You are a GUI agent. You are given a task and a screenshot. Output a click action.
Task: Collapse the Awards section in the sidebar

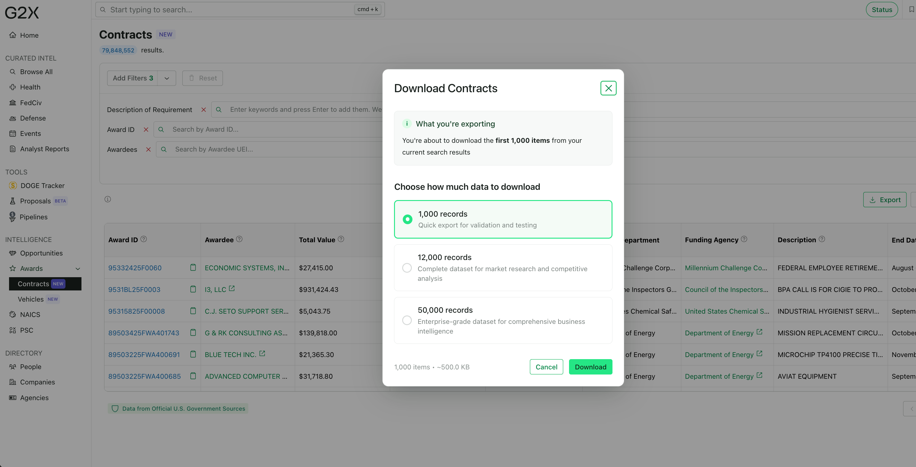click(x=78, y=268)
